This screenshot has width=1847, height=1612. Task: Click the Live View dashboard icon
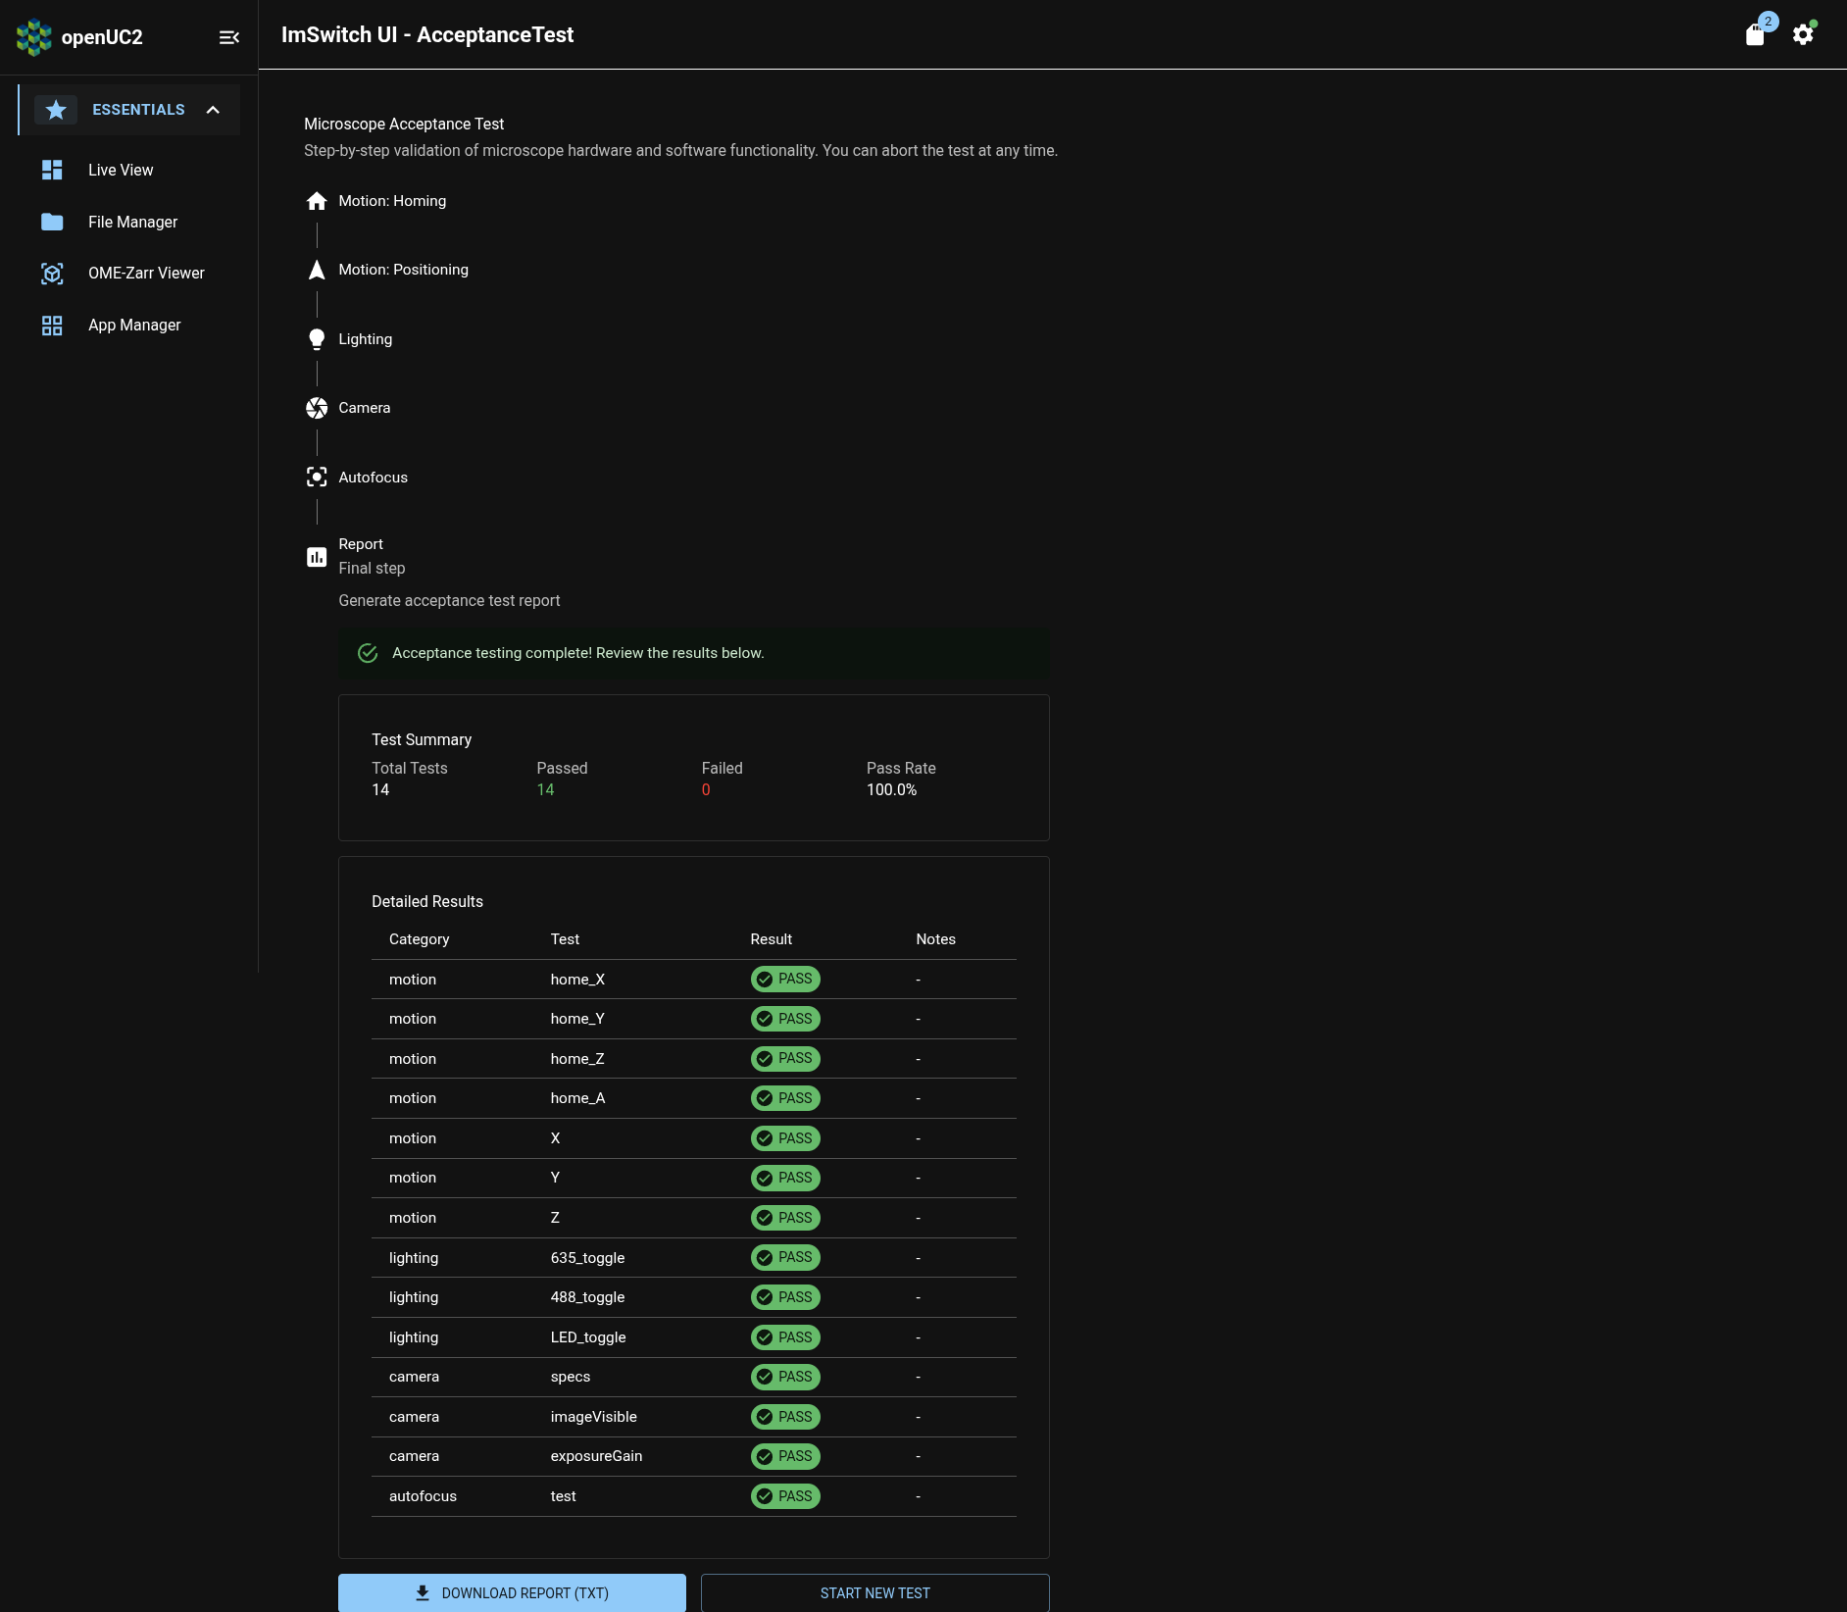tap(52, 170)
